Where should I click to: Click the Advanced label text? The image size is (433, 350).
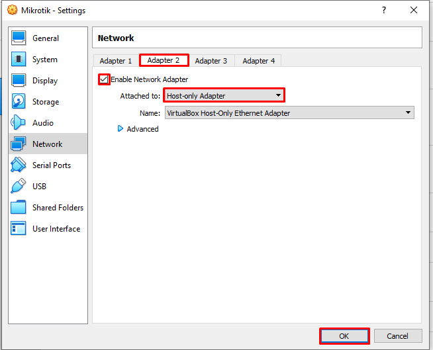pos(142,129)
